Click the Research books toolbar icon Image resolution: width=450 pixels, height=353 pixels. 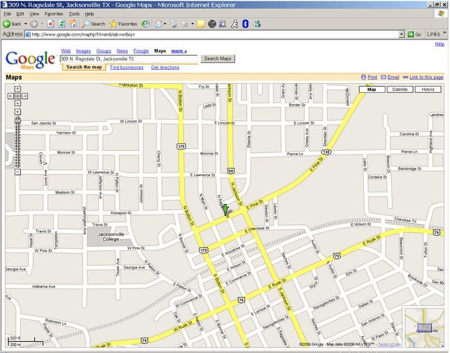(223, 24)
